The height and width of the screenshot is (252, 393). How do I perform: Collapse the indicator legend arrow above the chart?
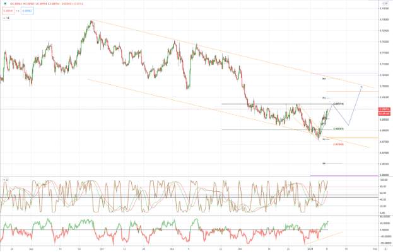click(x=4, y=18)
